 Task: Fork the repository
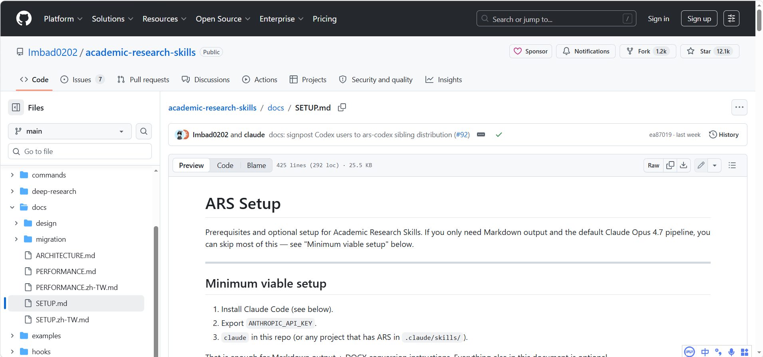[x=648, y=51]
